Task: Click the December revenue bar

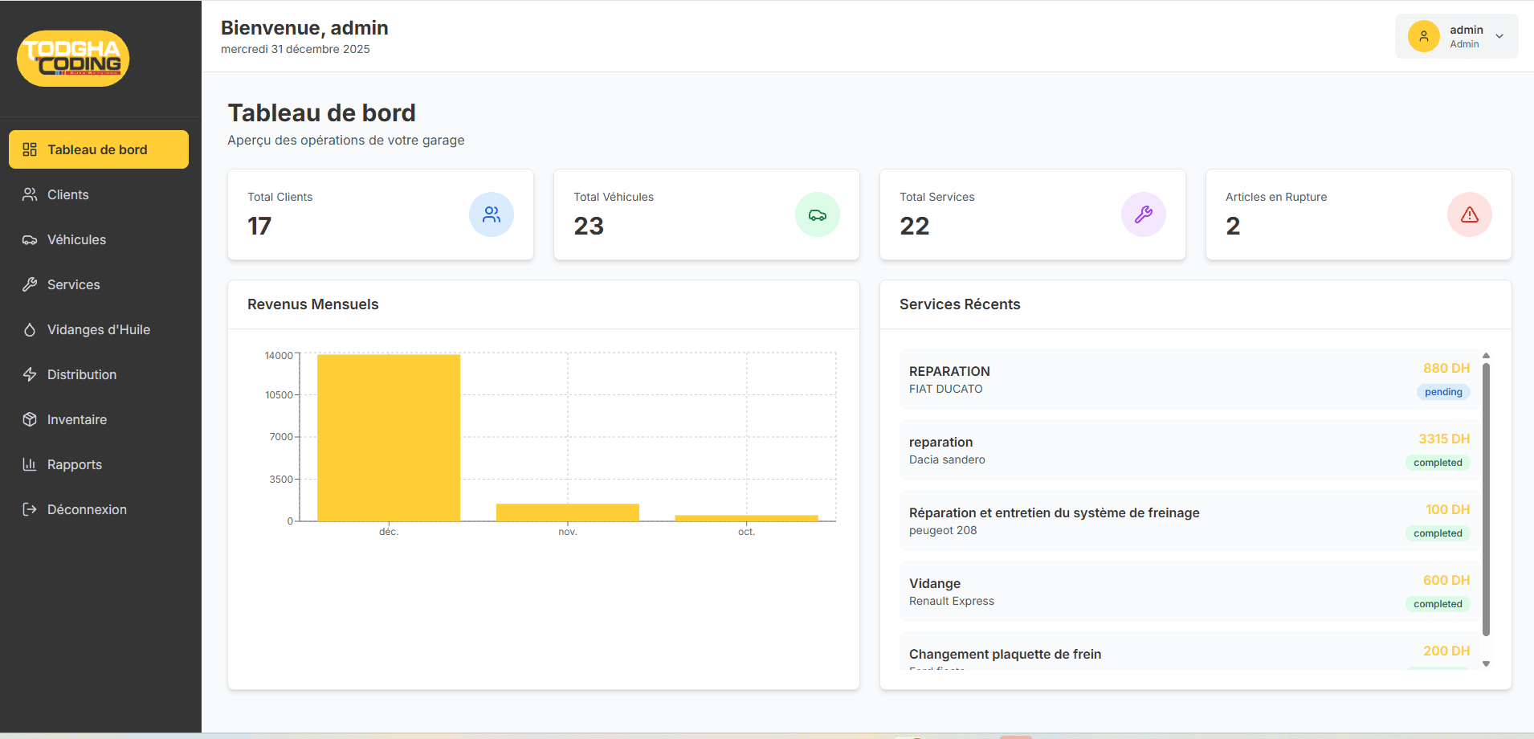Action: (x=389, y=438)
